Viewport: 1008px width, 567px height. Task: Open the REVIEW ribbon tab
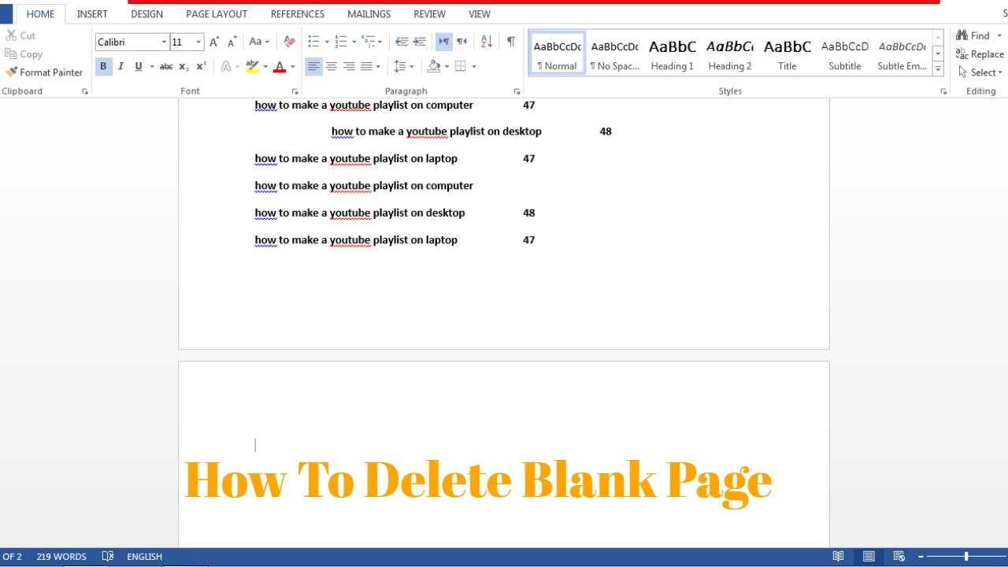430,14
